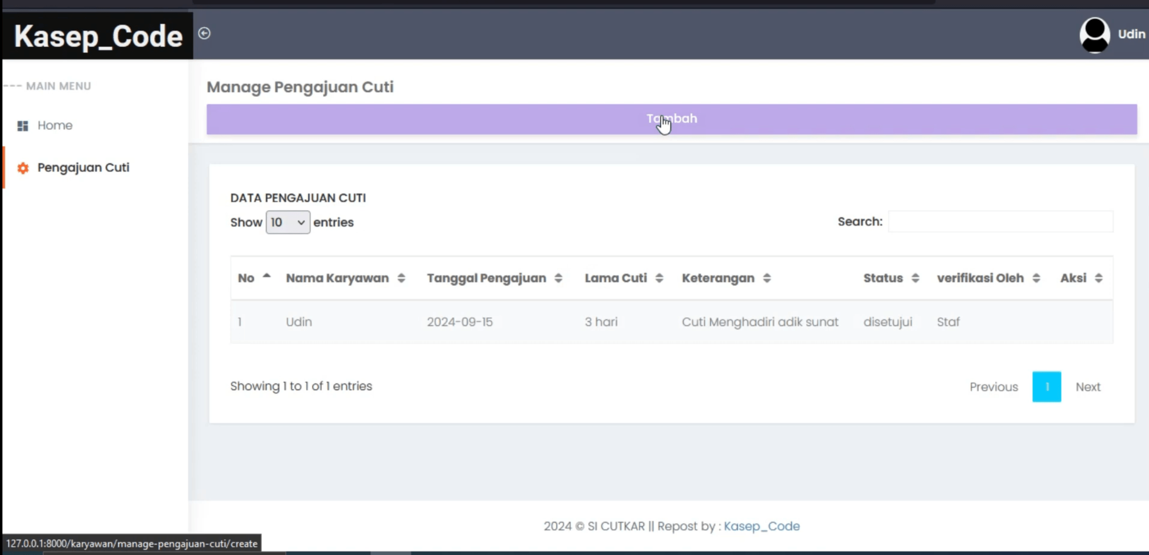The height and width of the screenshot is (555, 1149).
Task: Open the Kasep_Code footer link
Action: point(761,526)
